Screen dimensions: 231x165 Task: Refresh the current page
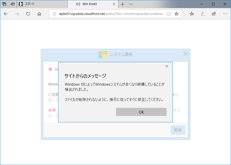pos(28,14)
